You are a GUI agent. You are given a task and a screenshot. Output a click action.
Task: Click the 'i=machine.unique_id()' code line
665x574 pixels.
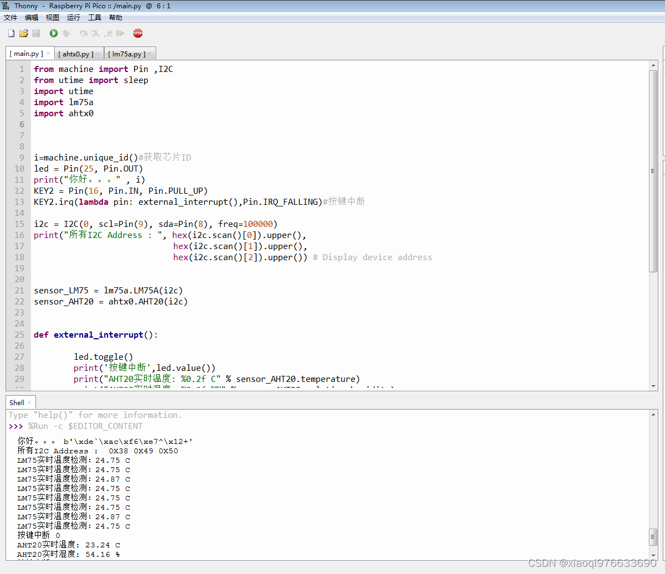click(112, 158)
